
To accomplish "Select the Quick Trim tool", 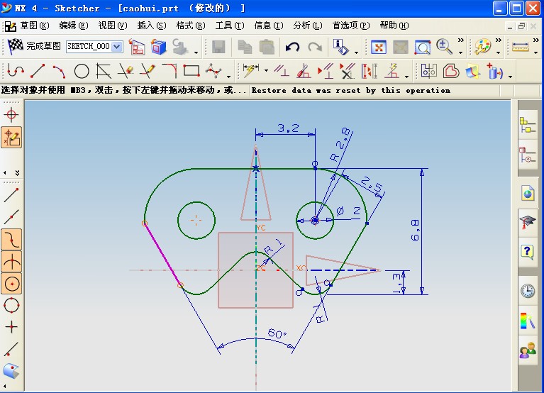I will click(126, 71).
